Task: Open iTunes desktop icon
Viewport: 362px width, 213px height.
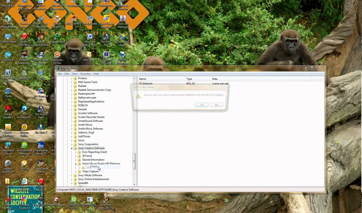Action: click(8, 93)
